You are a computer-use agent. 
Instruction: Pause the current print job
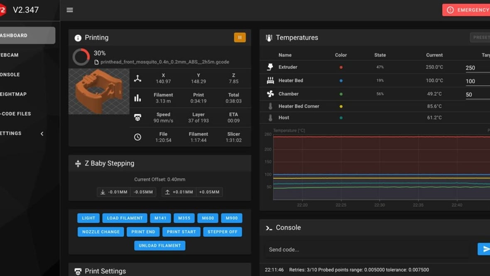tap(240, 37)
